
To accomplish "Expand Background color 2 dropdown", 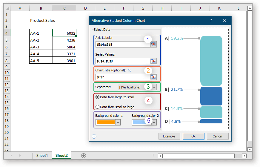I will (154, 122).
